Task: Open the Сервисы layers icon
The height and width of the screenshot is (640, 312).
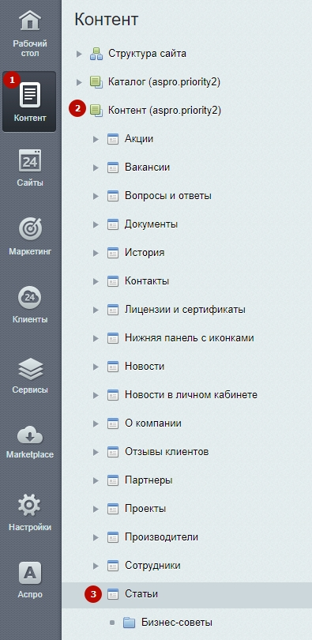Action: pos(30,370)
